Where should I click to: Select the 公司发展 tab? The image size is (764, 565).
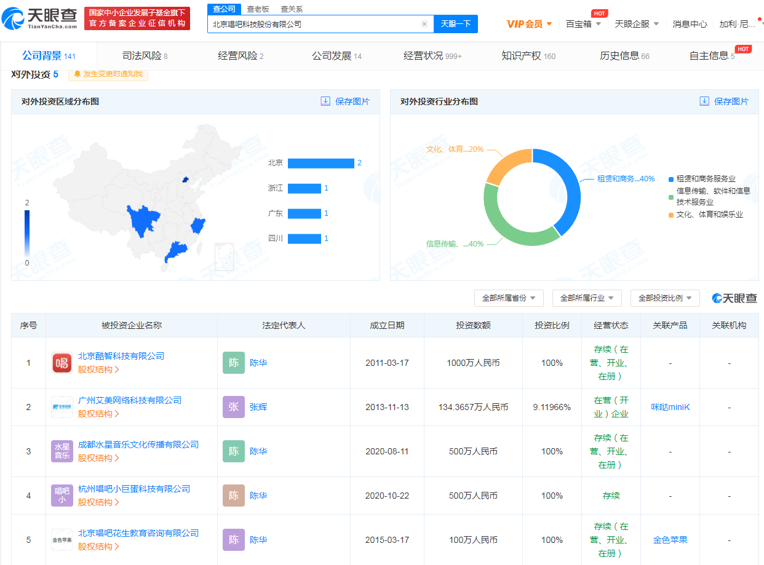coord(336,56)
